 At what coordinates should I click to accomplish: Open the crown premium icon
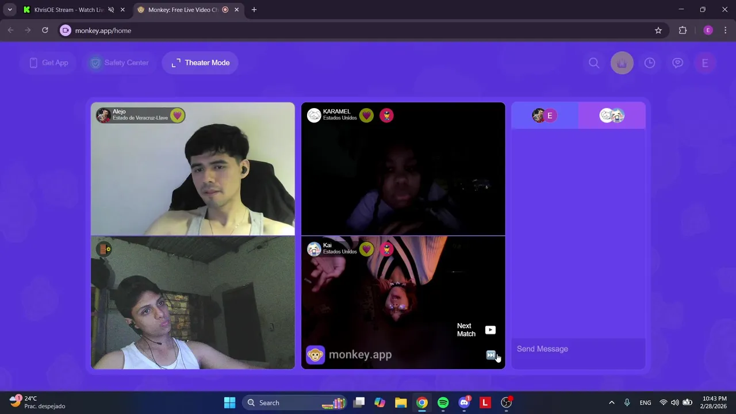[622, 63]
